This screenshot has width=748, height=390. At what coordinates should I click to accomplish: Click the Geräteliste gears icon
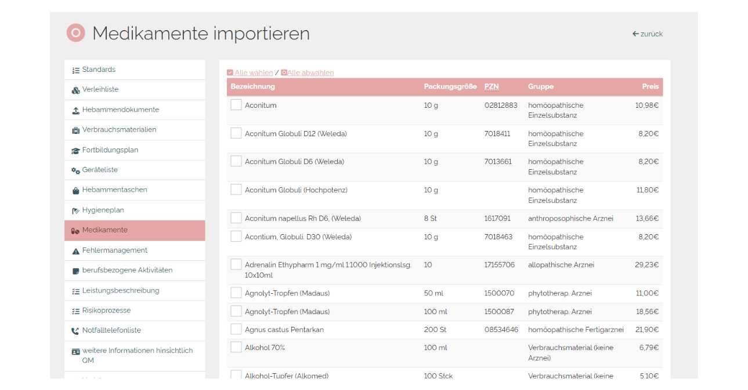point(75,170)
